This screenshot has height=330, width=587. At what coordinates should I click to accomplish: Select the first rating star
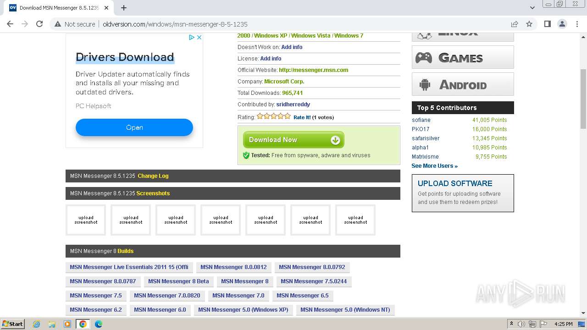pyautogui.click(x=260, y=116)
